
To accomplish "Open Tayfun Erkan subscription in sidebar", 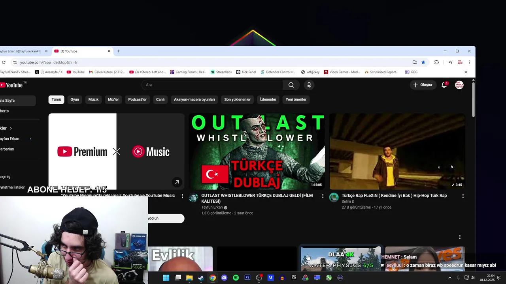I will pos(18,139).
